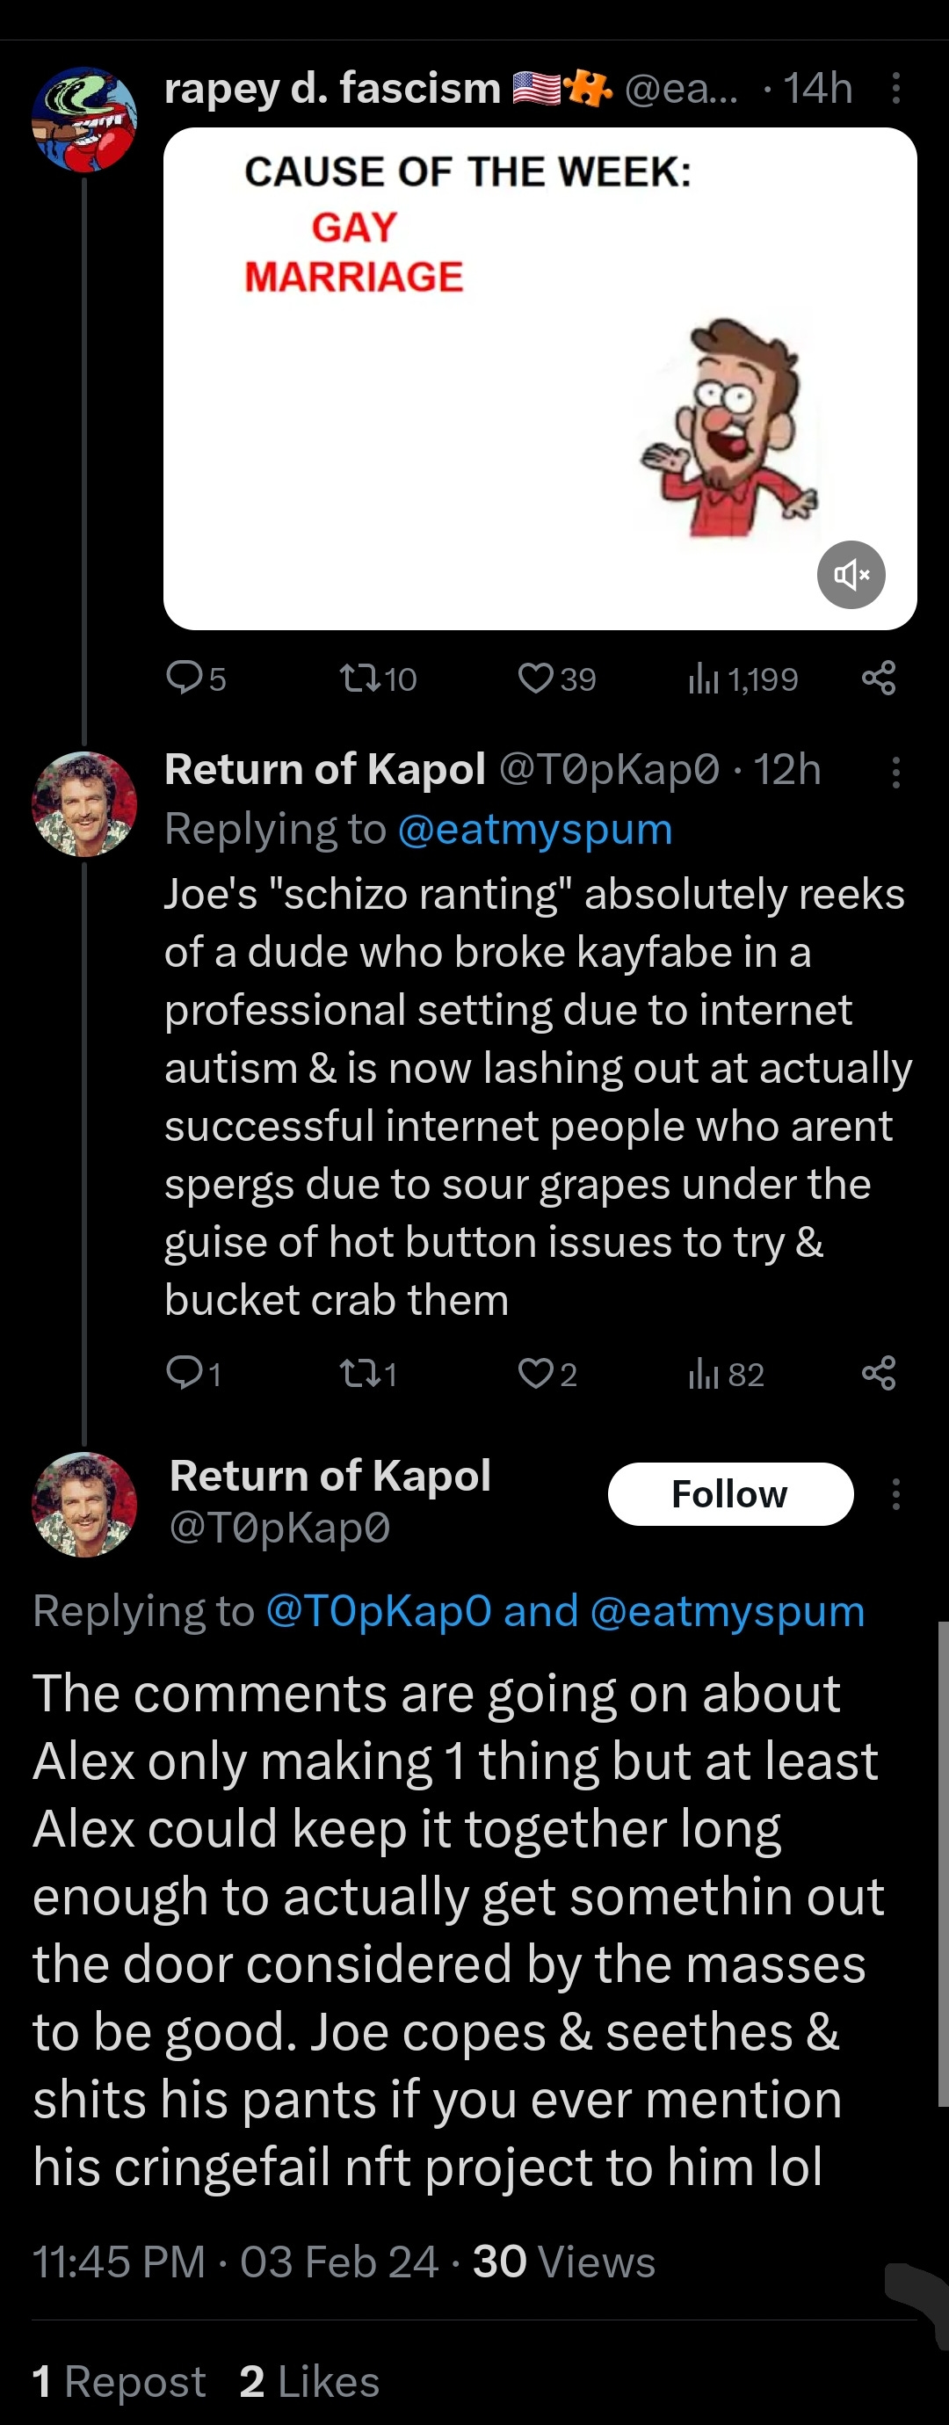Reply icon with 1 comment on Kapol's tweet
The width and height of the screenshot is (949, 2425).
pyautogui.click(x=193, y=1374)
